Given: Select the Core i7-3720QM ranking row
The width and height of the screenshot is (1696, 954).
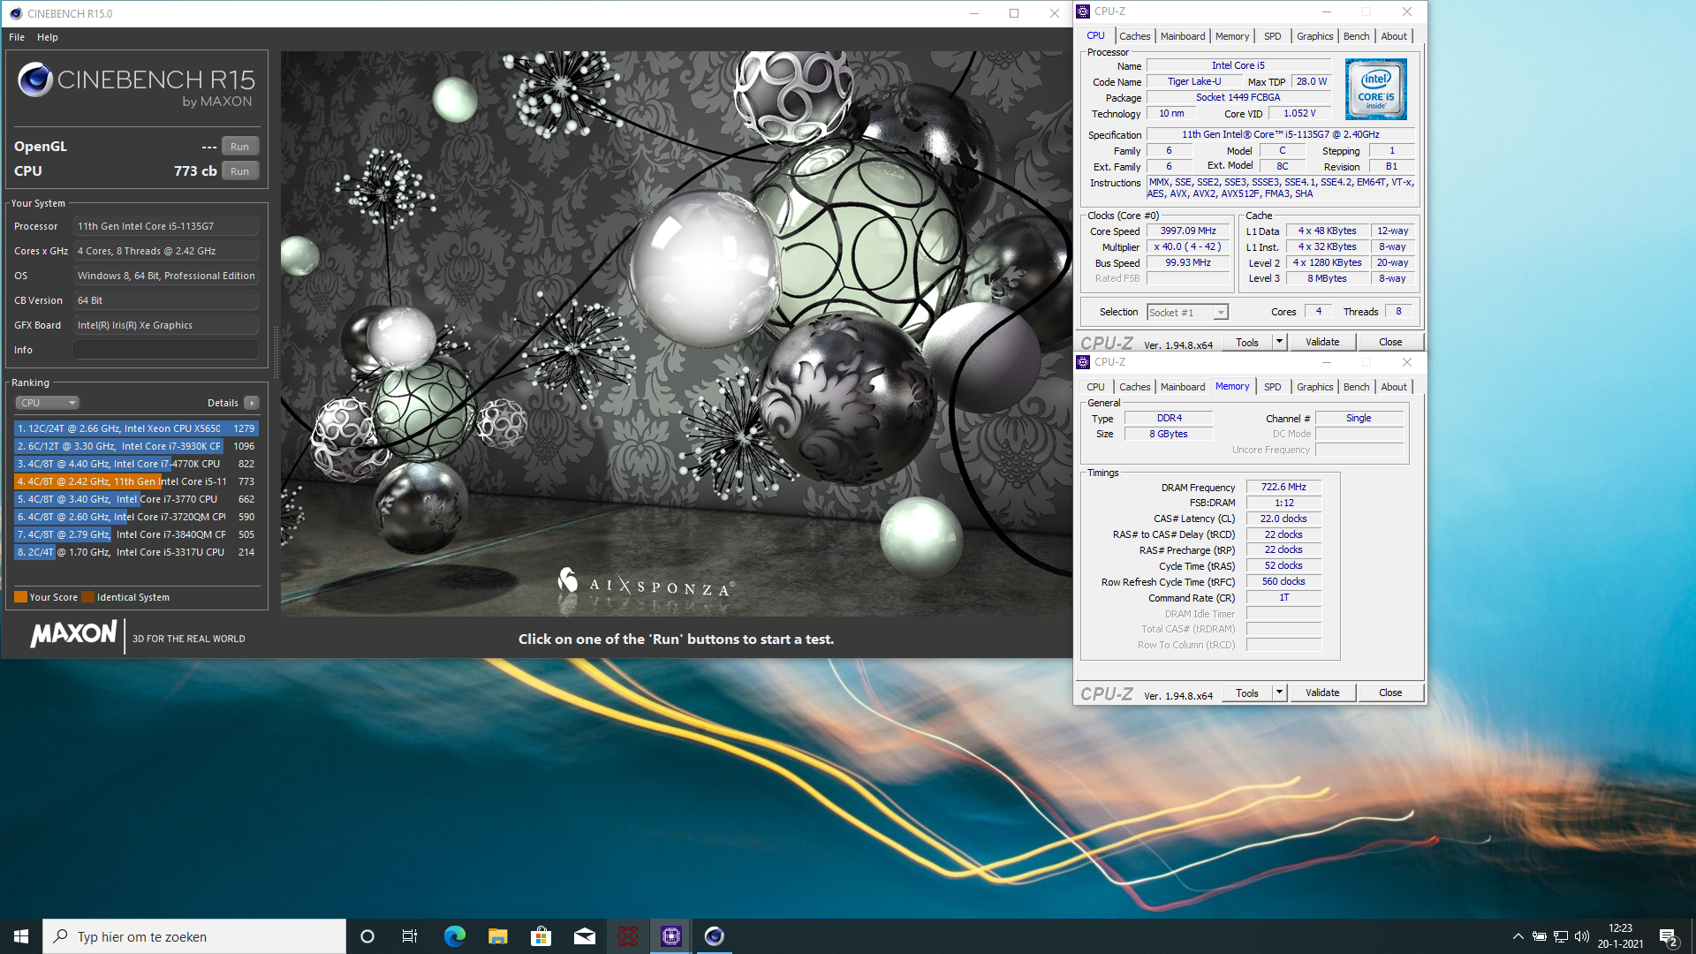Looking at the screenshot, I should [136, 517].
